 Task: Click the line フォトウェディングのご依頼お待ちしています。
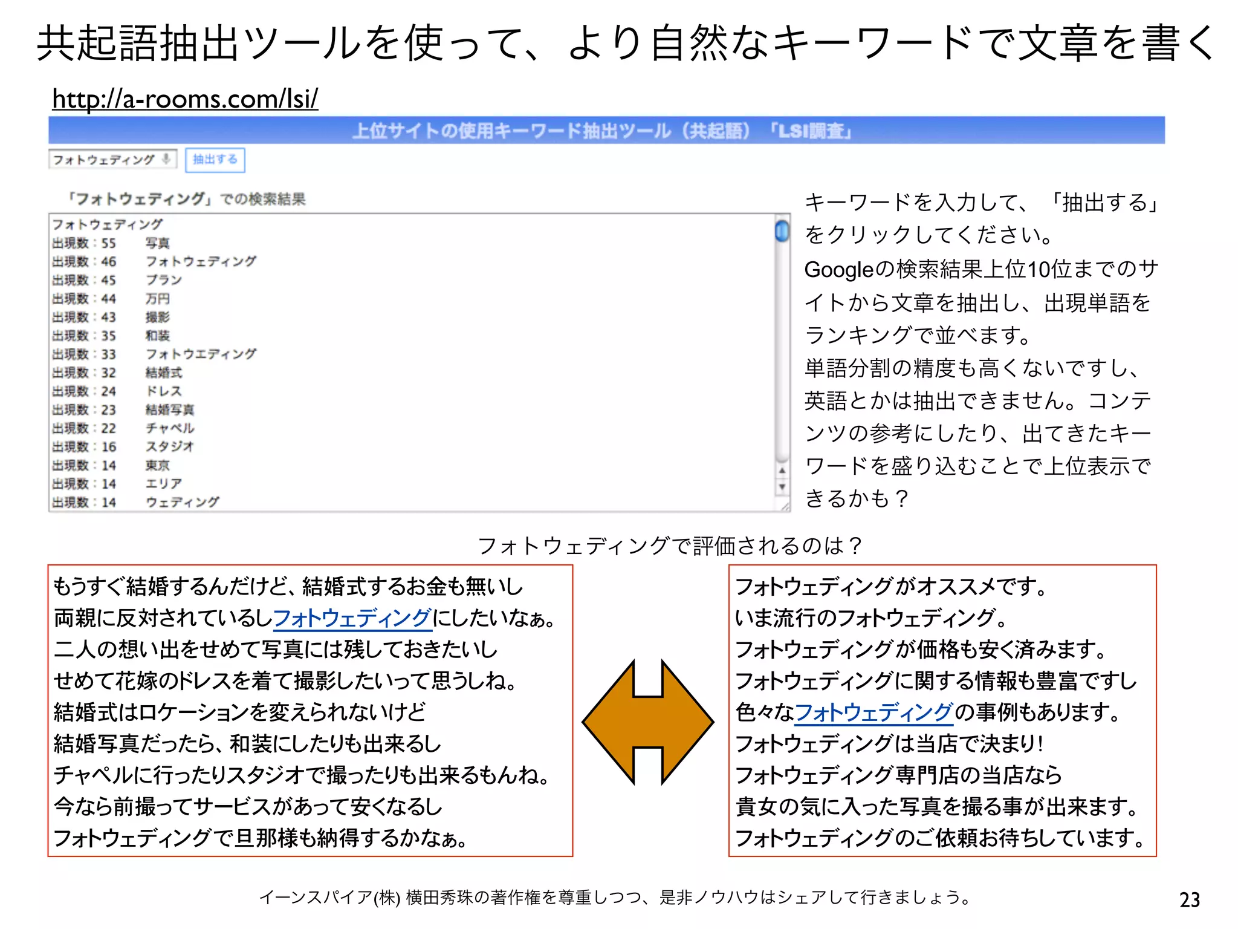pyautogui.click(x=940, y=838)
